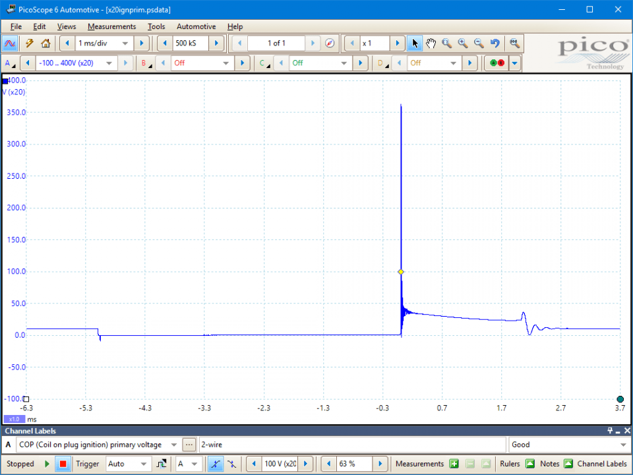Image resolution: width=633 pixels, height=475 pixels.
Task: Click the teal time ruler handle
Action: 620,399
